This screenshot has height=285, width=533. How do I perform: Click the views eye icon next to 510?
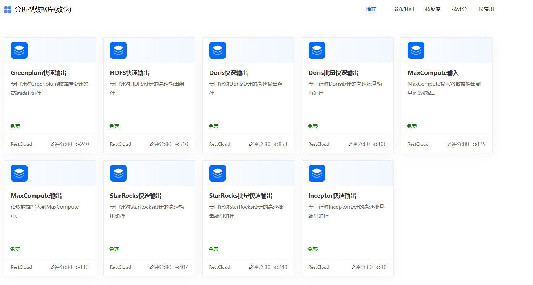[x=177, y=144]
